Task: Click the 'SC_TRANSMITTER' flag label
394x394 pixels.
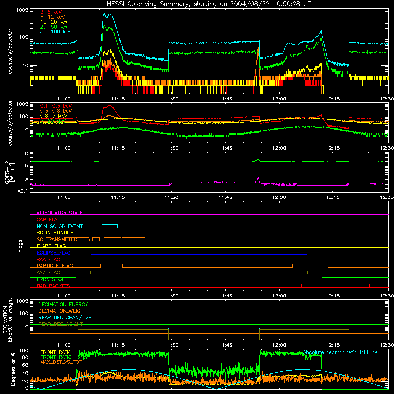Action: (x=57, y=239)
